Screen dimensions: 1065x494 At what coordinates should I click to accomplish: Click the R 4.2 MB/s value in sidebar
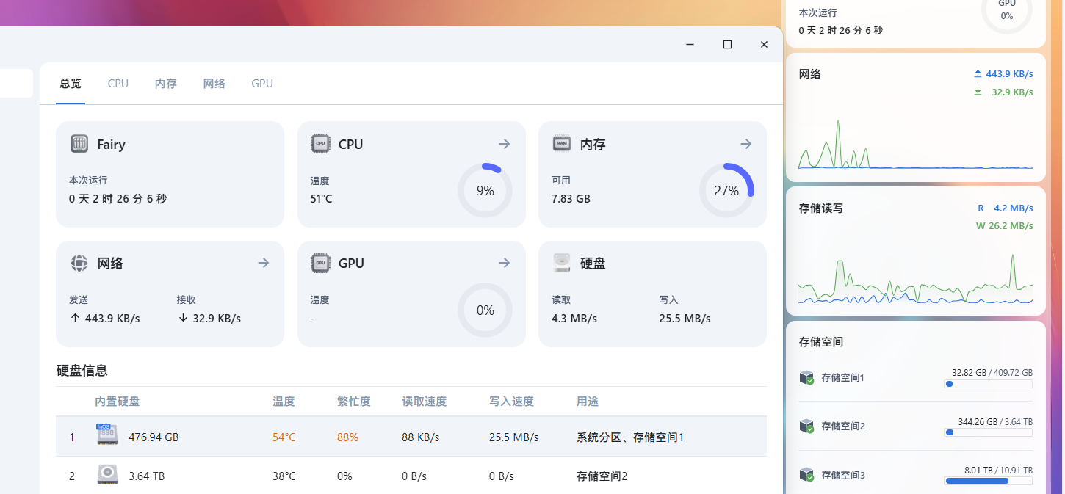[x=1006, y=208]
